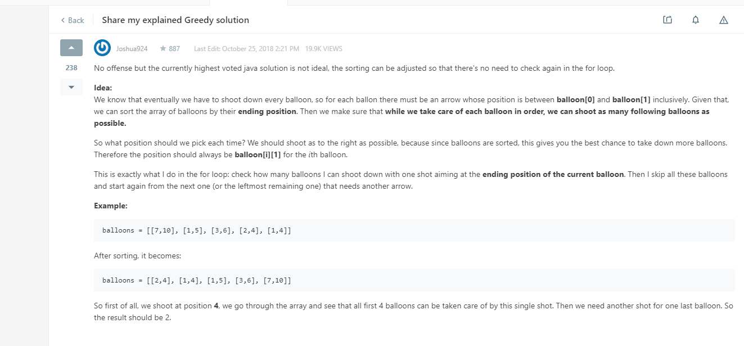The width and height of the screenshot is (744, 346).
Task: Open the Joshua924 username link
Action: (x=132, y=49)
